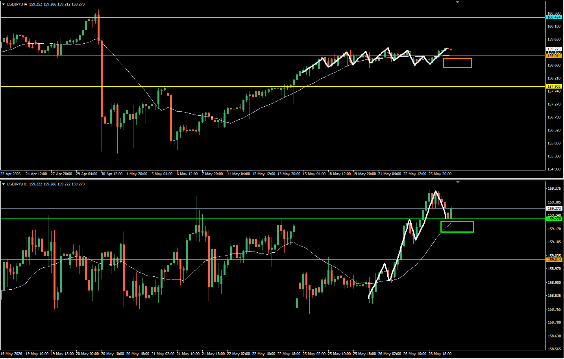Select the orange rectangle object on H4 chart
Viewport: 564px width, 359px height.
tap(457, 63)
